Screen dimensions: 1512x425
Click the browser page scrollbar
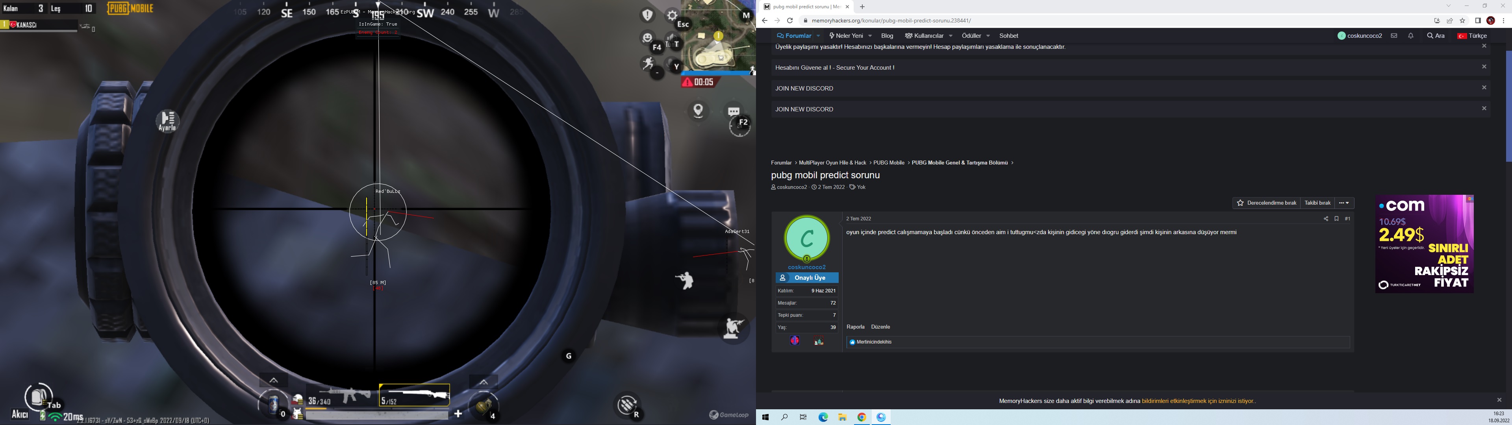(x=1508, y=106)
